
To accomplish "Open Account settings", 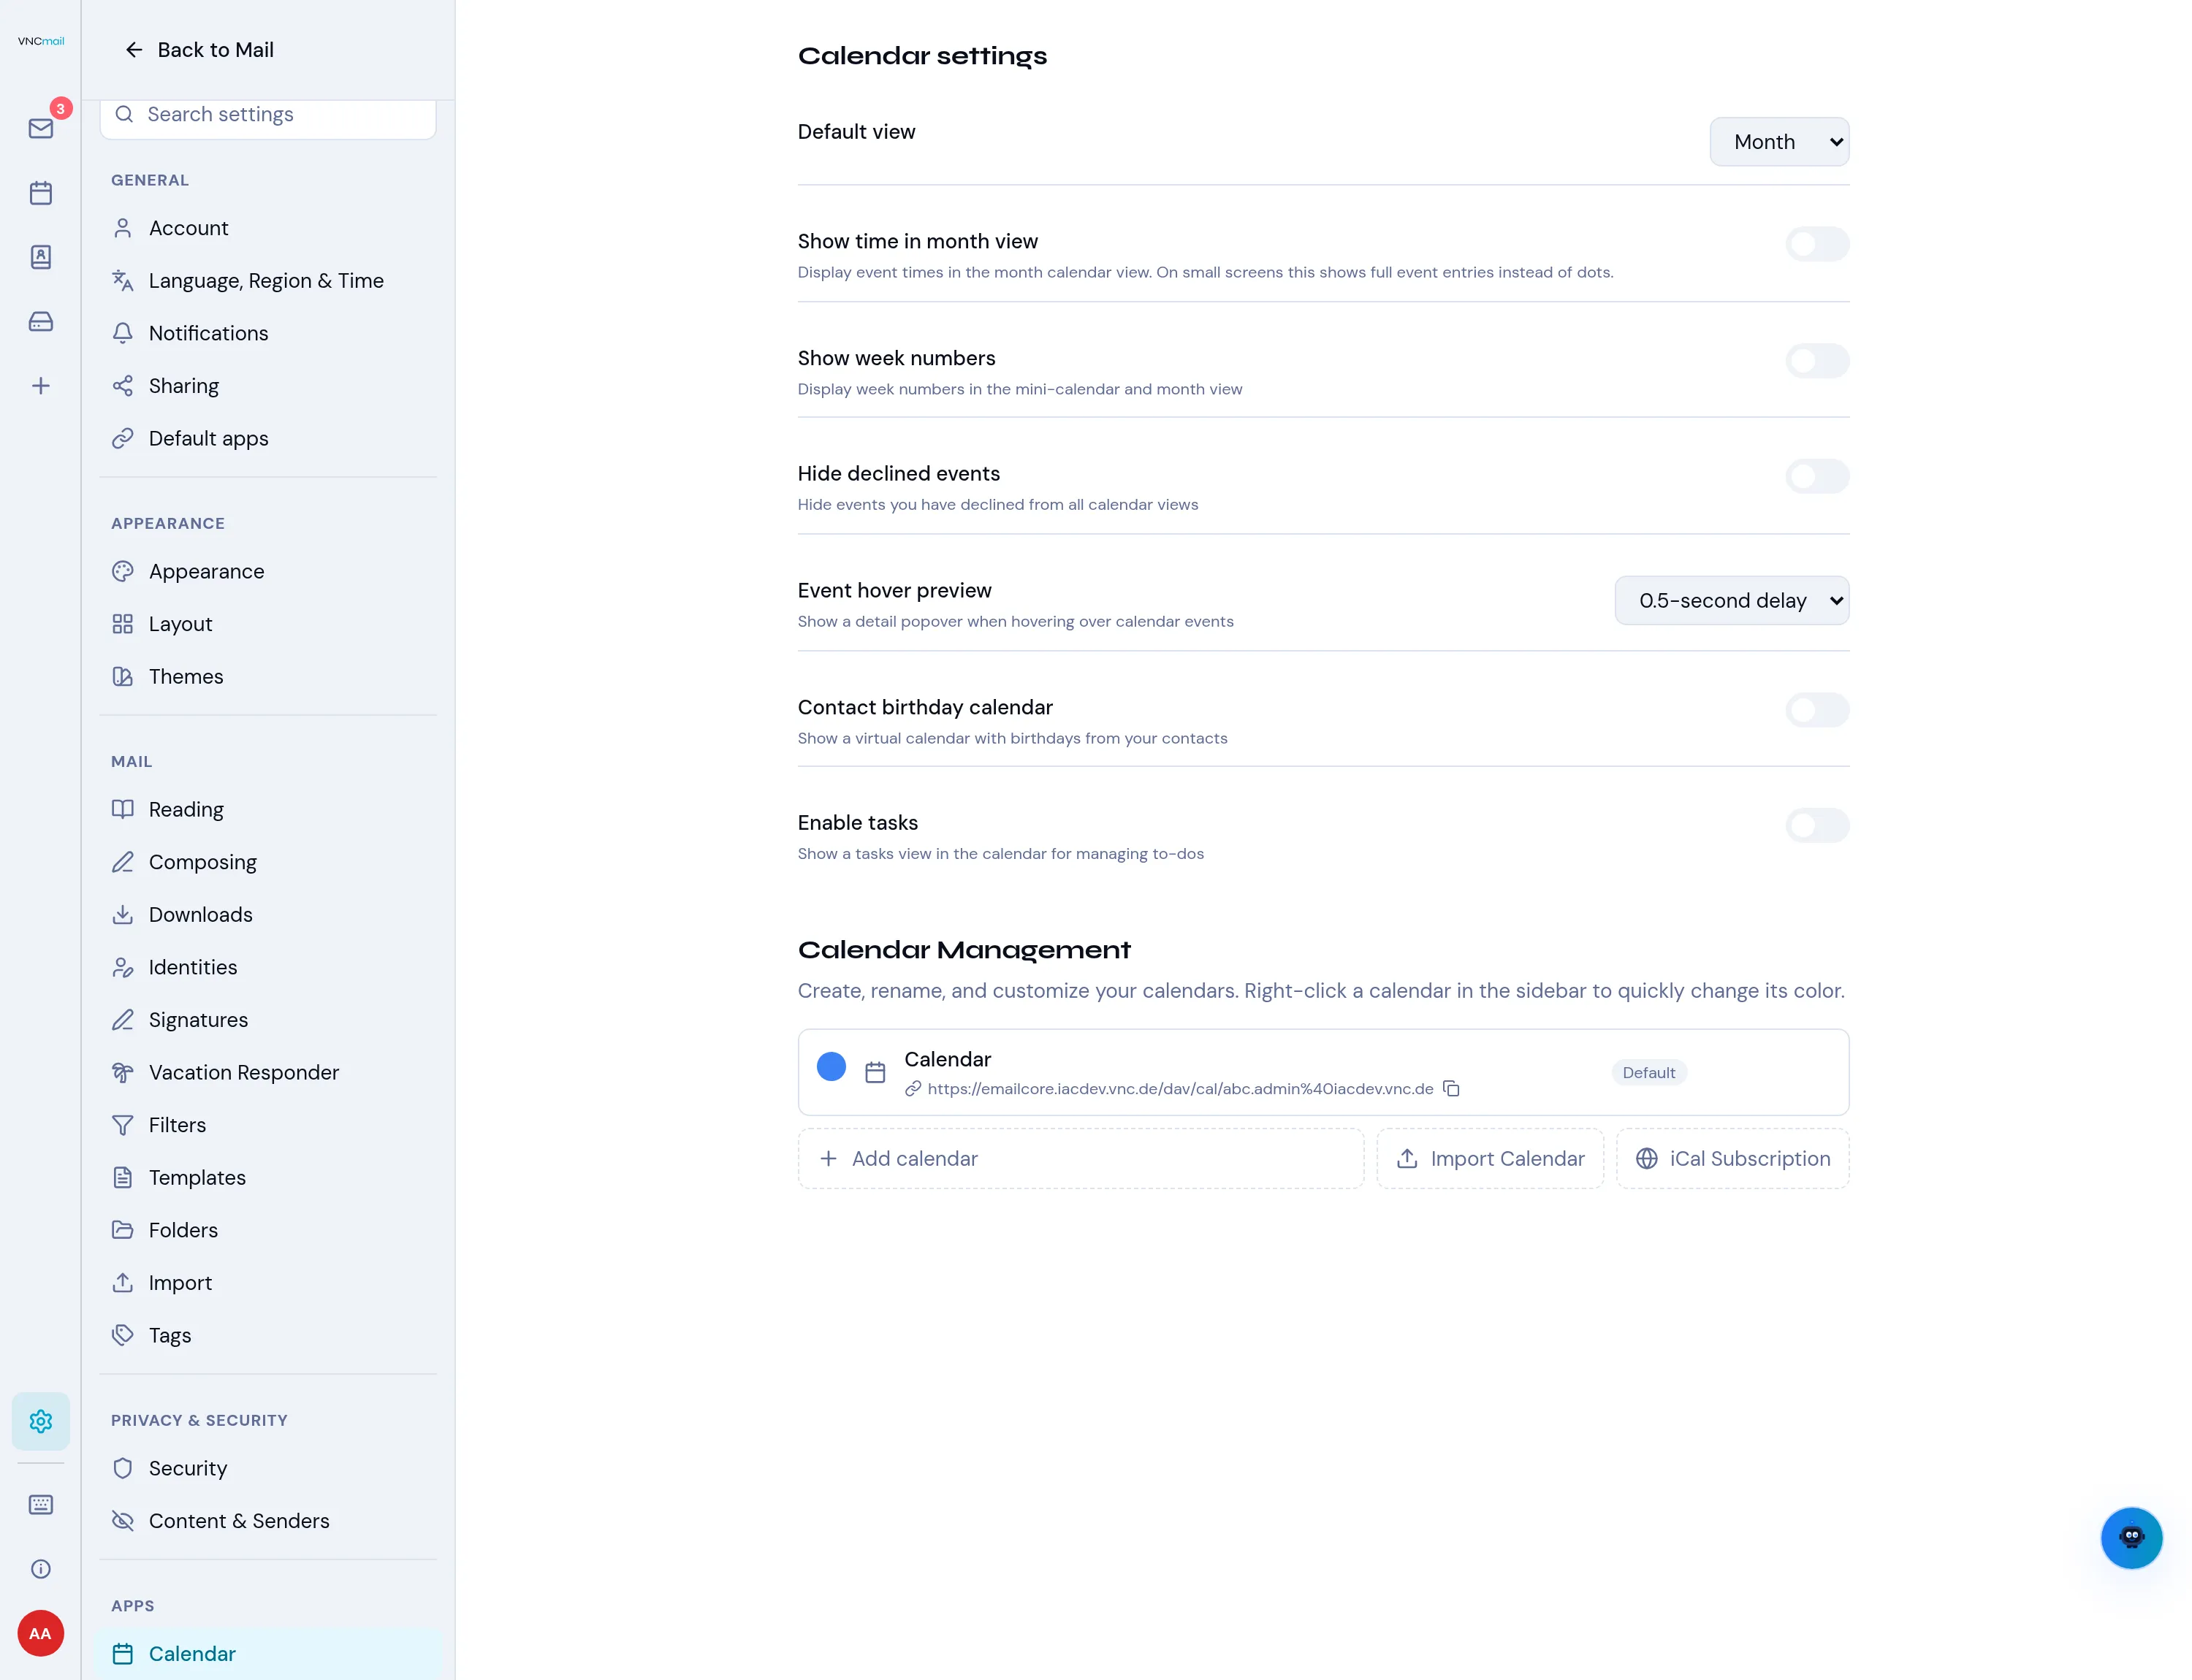I will (x=268, y=228).
